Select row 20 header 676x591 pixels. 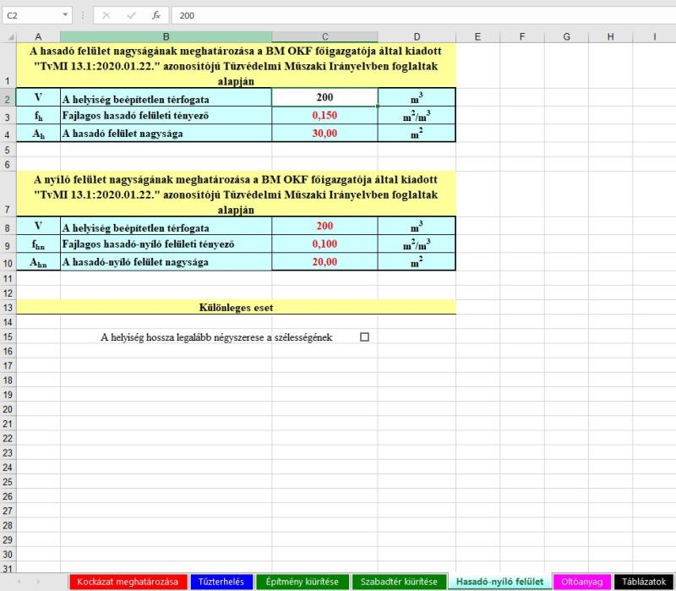pyautogui.click(x=8, y=409)
